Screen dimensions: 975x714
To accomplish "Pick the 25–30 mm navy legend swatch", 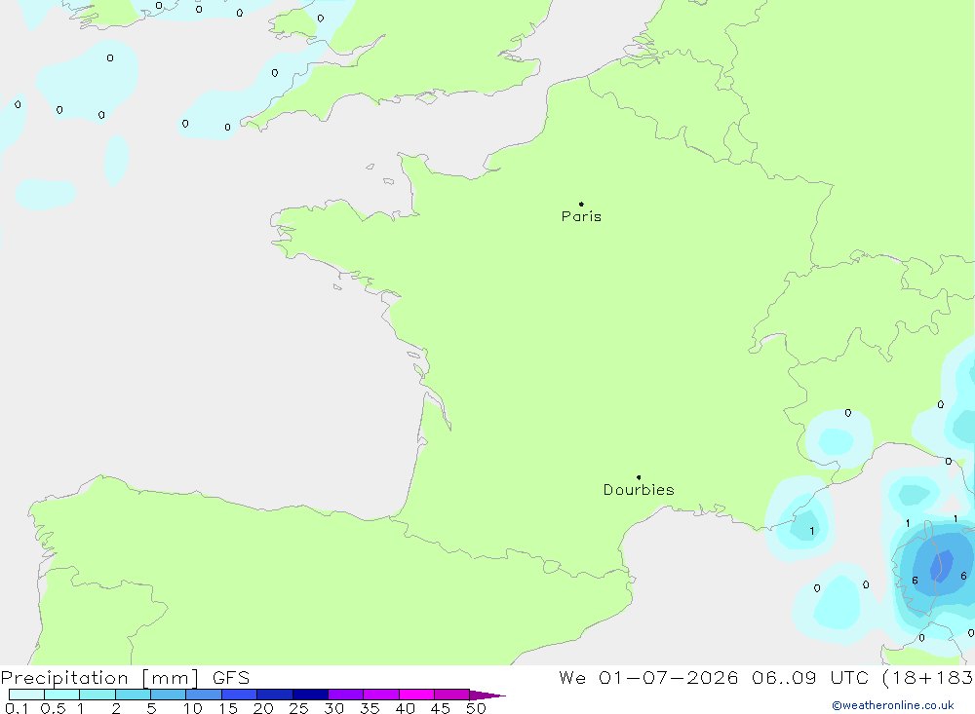I will [310, 695].
